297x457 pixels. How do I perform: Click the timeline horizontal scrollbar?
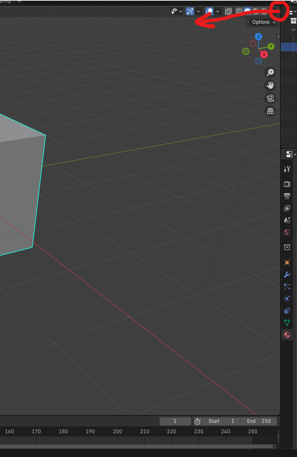138,446
